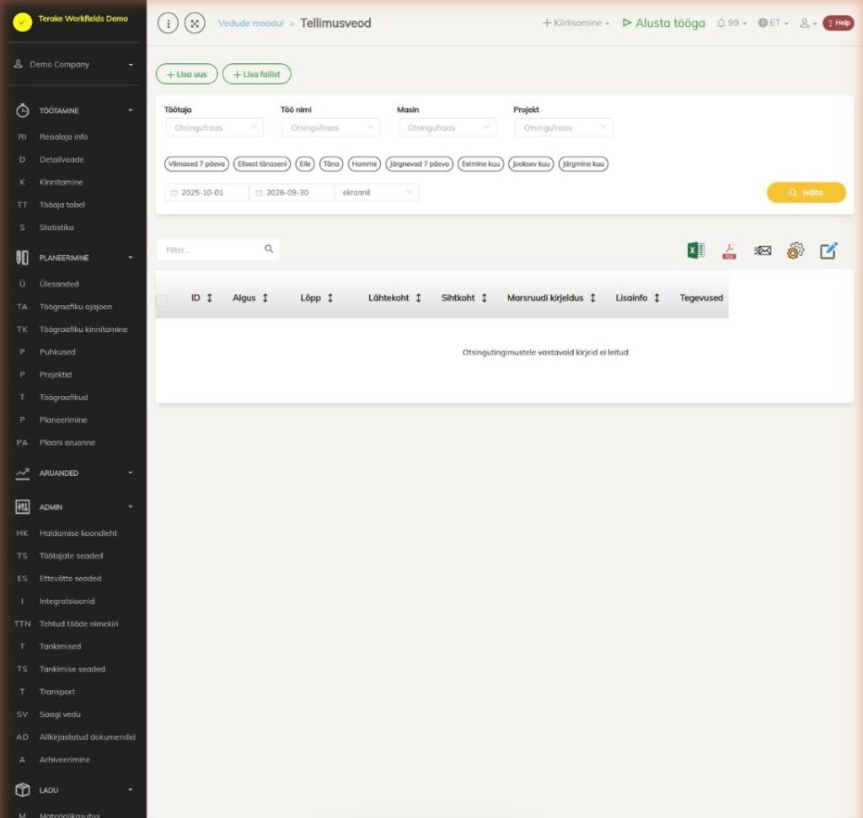Open the Masin dropdown

447,127
